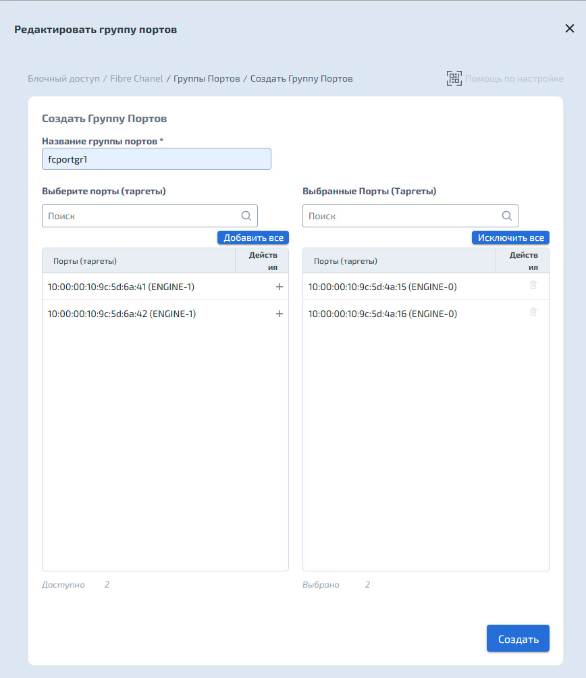The width and height of the screenshot is (586, 678).
Task: Open the setup help QR icon
Action: point(454,78)
